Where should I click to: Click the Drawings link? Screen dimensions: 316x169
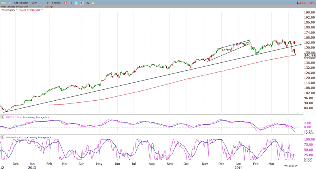[49, 7]
